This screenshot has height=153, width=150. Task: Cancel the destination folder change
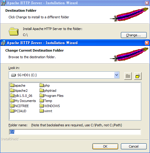(x=134, y=146)
